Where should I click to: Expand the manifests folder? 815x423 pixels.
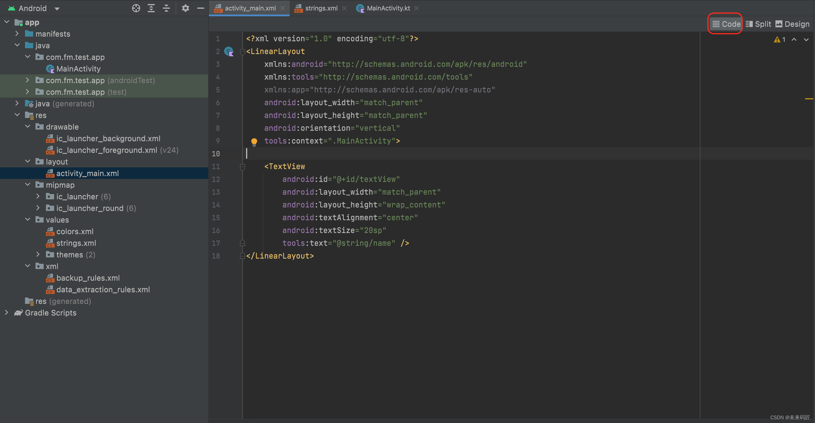(17, 33)
